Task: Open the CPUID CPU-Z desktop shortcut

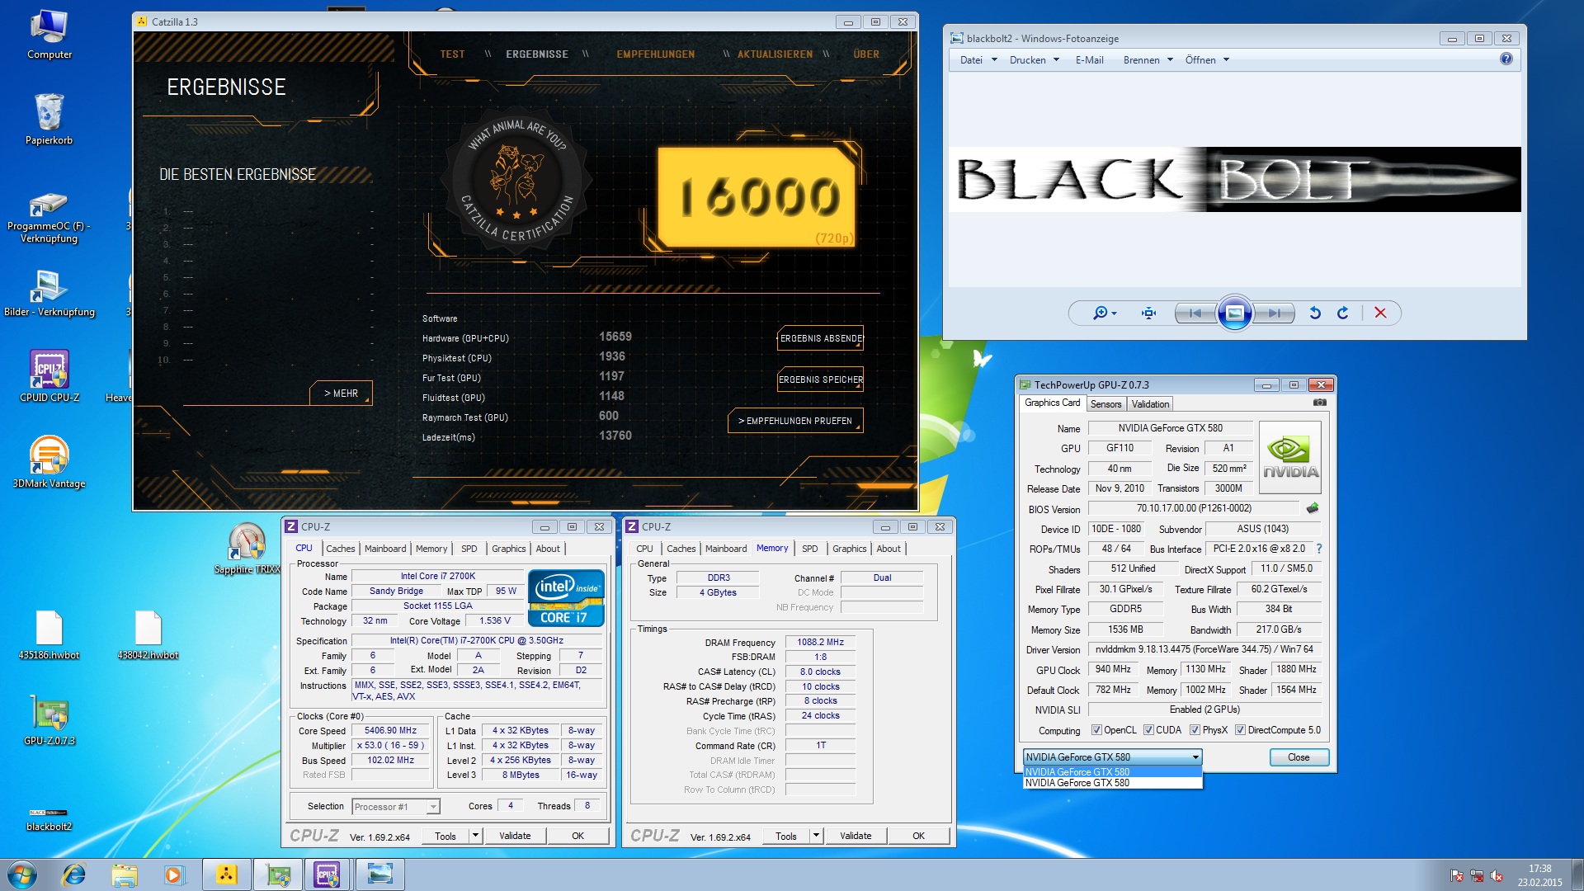Action: (49, 375)
